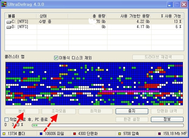Viewport: 189px width, 138px height.
Task: Sort by 사용 가능한 용량 column header
Action: point(129,16)
